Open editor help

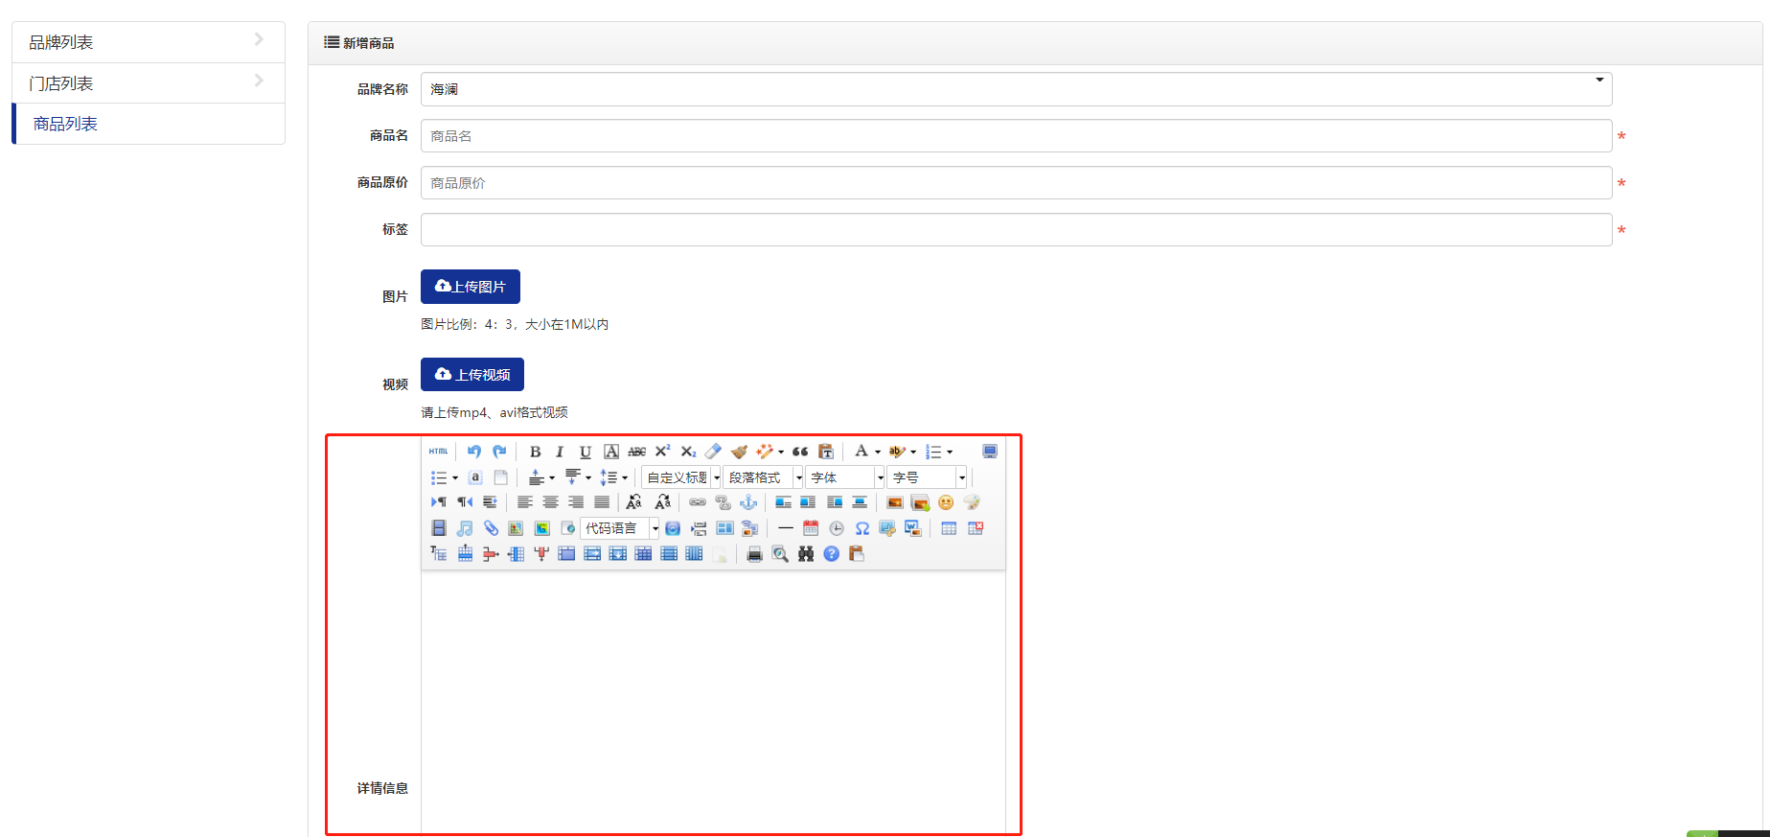(x=831, y=554)
